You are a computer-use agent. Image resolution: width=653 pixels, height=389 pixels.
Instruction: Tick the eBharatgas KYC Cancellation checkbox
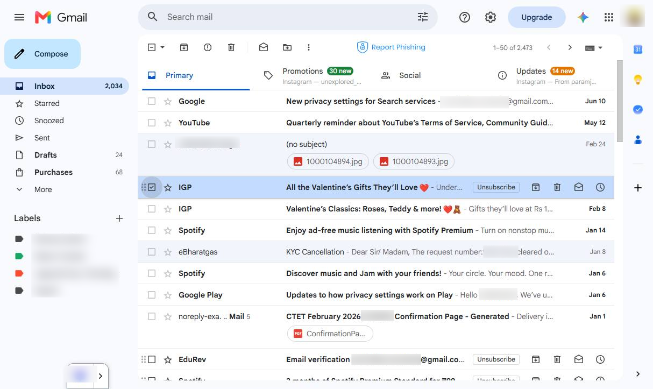click(152, 252)
